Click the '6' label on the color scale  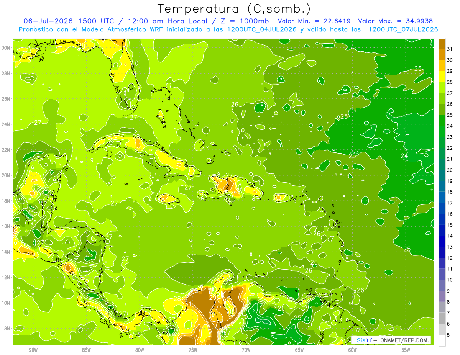449,324
